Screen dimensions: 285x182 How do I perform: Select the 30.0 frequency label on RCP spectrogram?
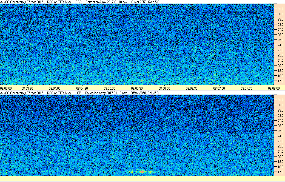[280, 14]
